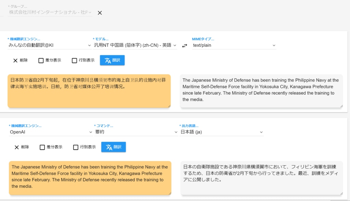
Task: Click the orange English source text area
Action: (x=90, y=178)
